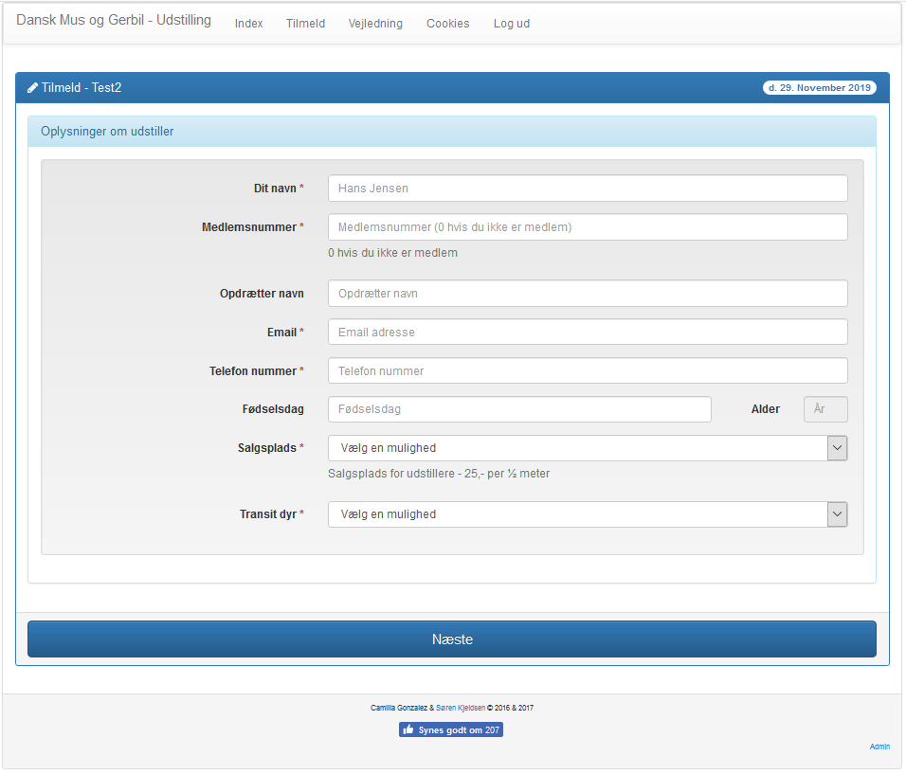Focus the Dit navn input field
The height and width of the screenshot is (774, 906).
[x=587, y=189]
